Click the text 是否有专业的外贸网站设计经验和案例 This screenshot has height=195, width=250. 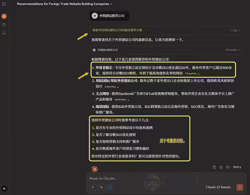[x=124, y=128]
